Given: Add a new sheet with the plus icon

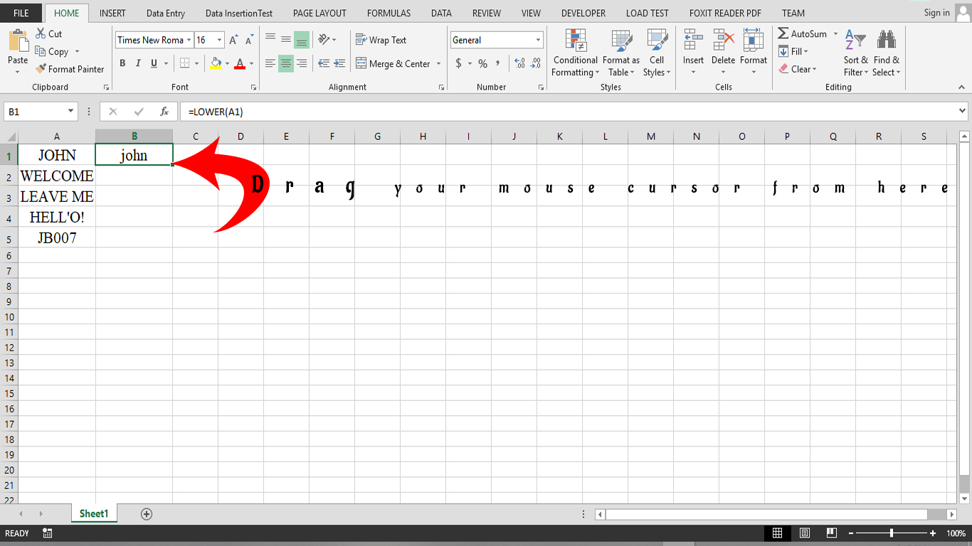Looking at the screenshot, I should [147, 514].
